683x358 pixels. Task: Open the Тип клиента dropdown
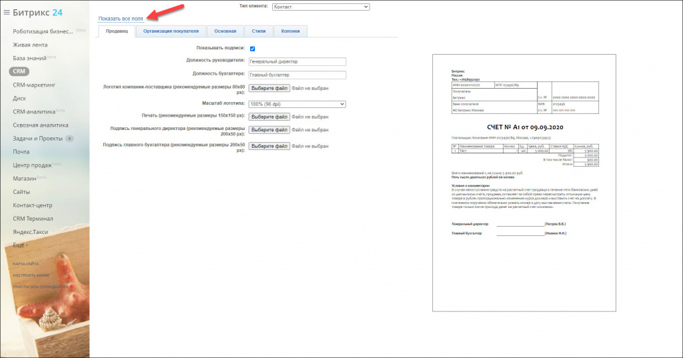coord(320,7)
